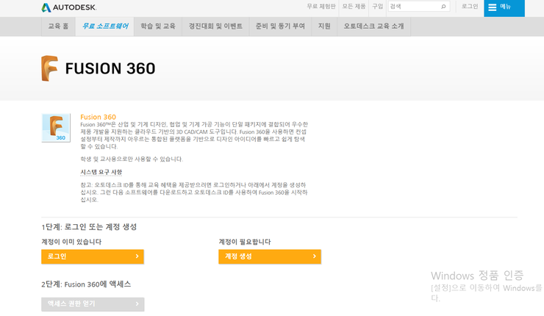Open the 경진대회 및 이벤트 tab

[x=215, y=26]
